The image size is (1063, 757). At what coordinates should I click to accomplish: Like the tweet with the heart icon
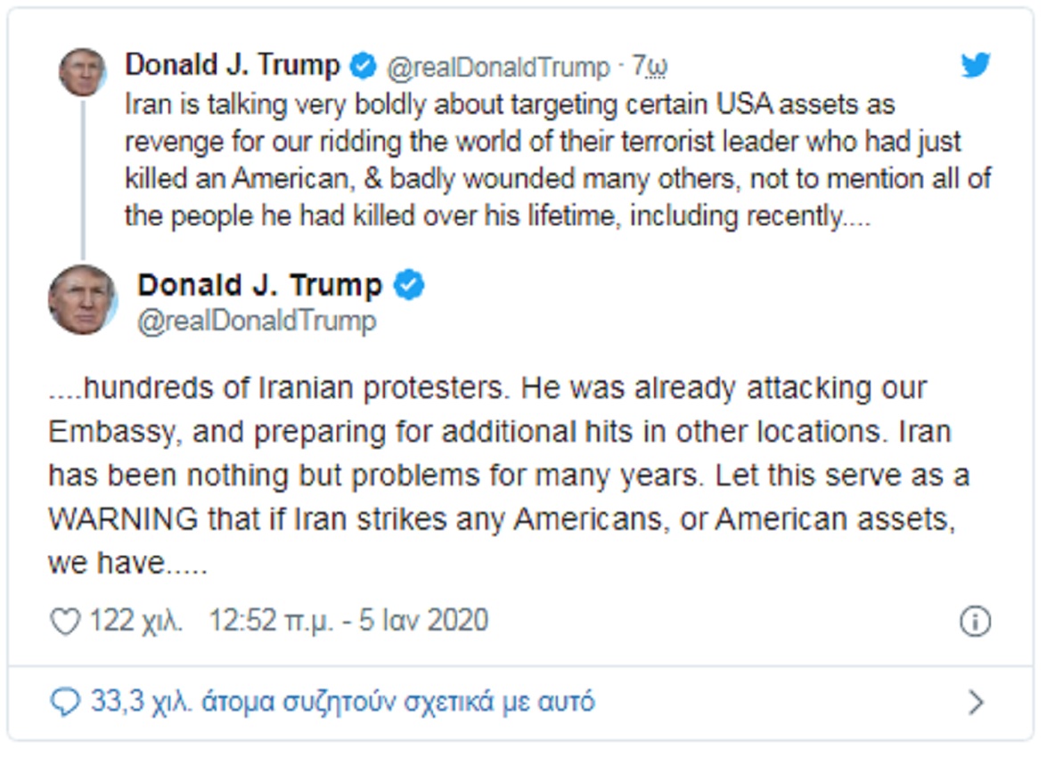tap(65, 621)
